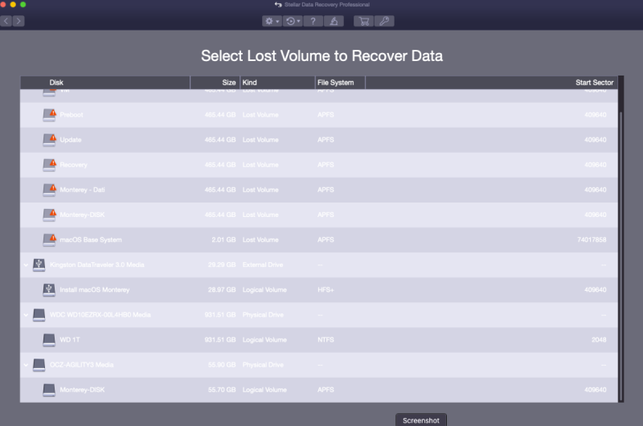Click the 28.97 GB size cell
The height and width of the screenshot is (426, 643).
[222, 290]
